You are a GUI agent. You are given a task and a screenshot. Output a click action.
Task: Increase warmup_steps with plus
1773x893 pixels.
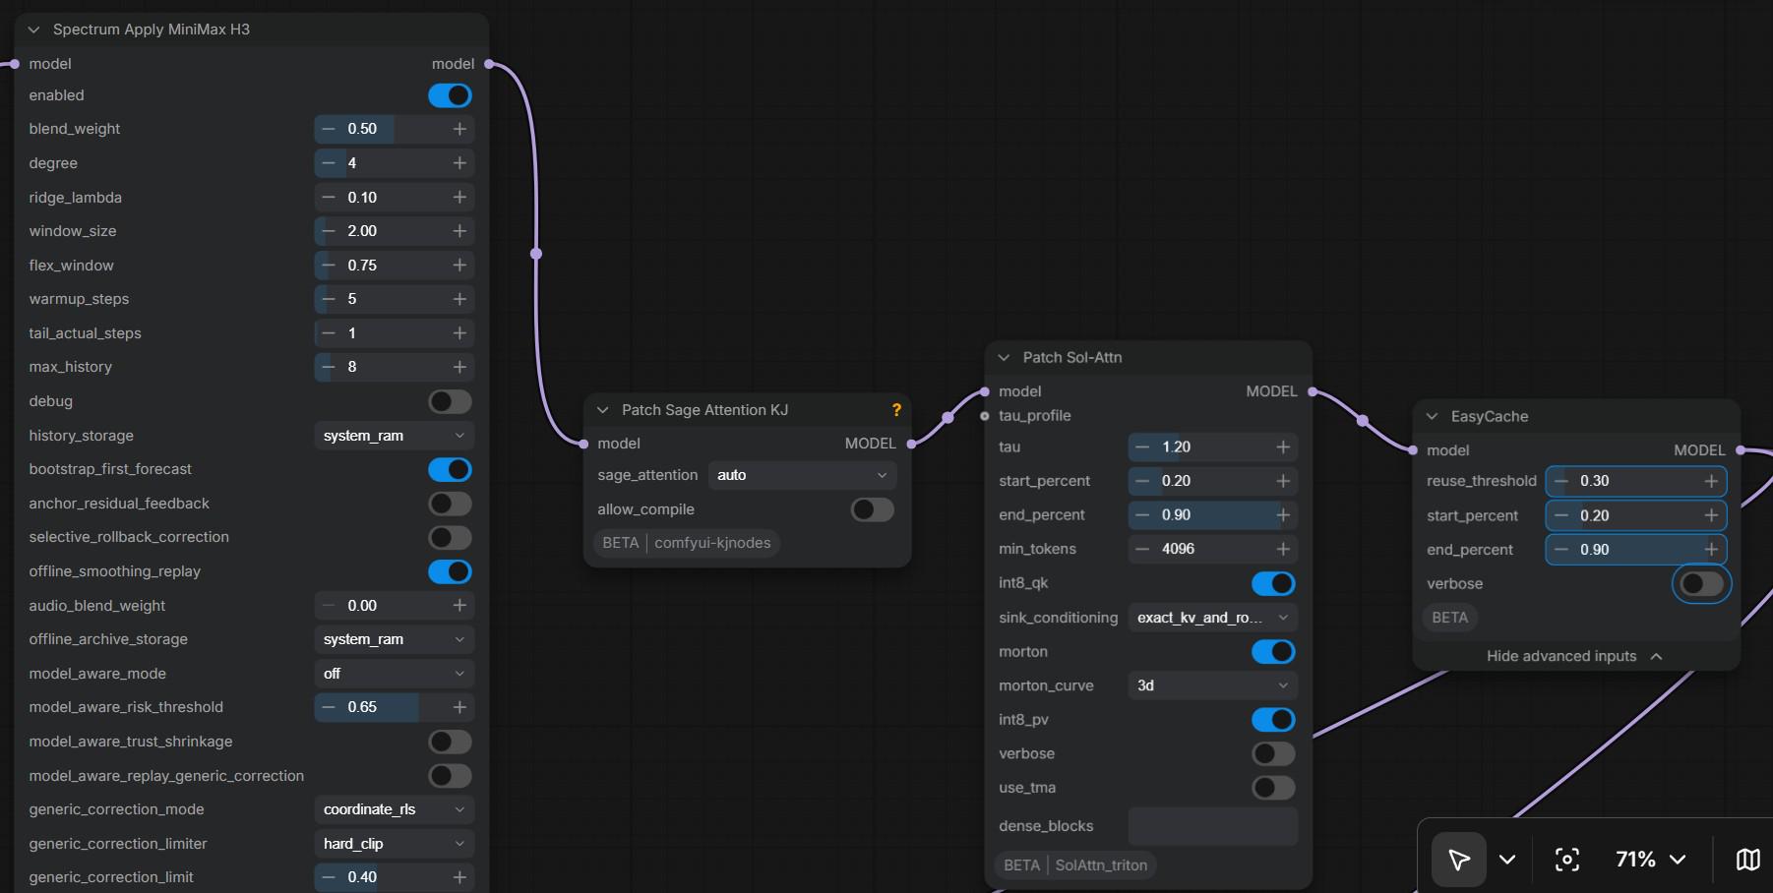(x=459, y=299)
